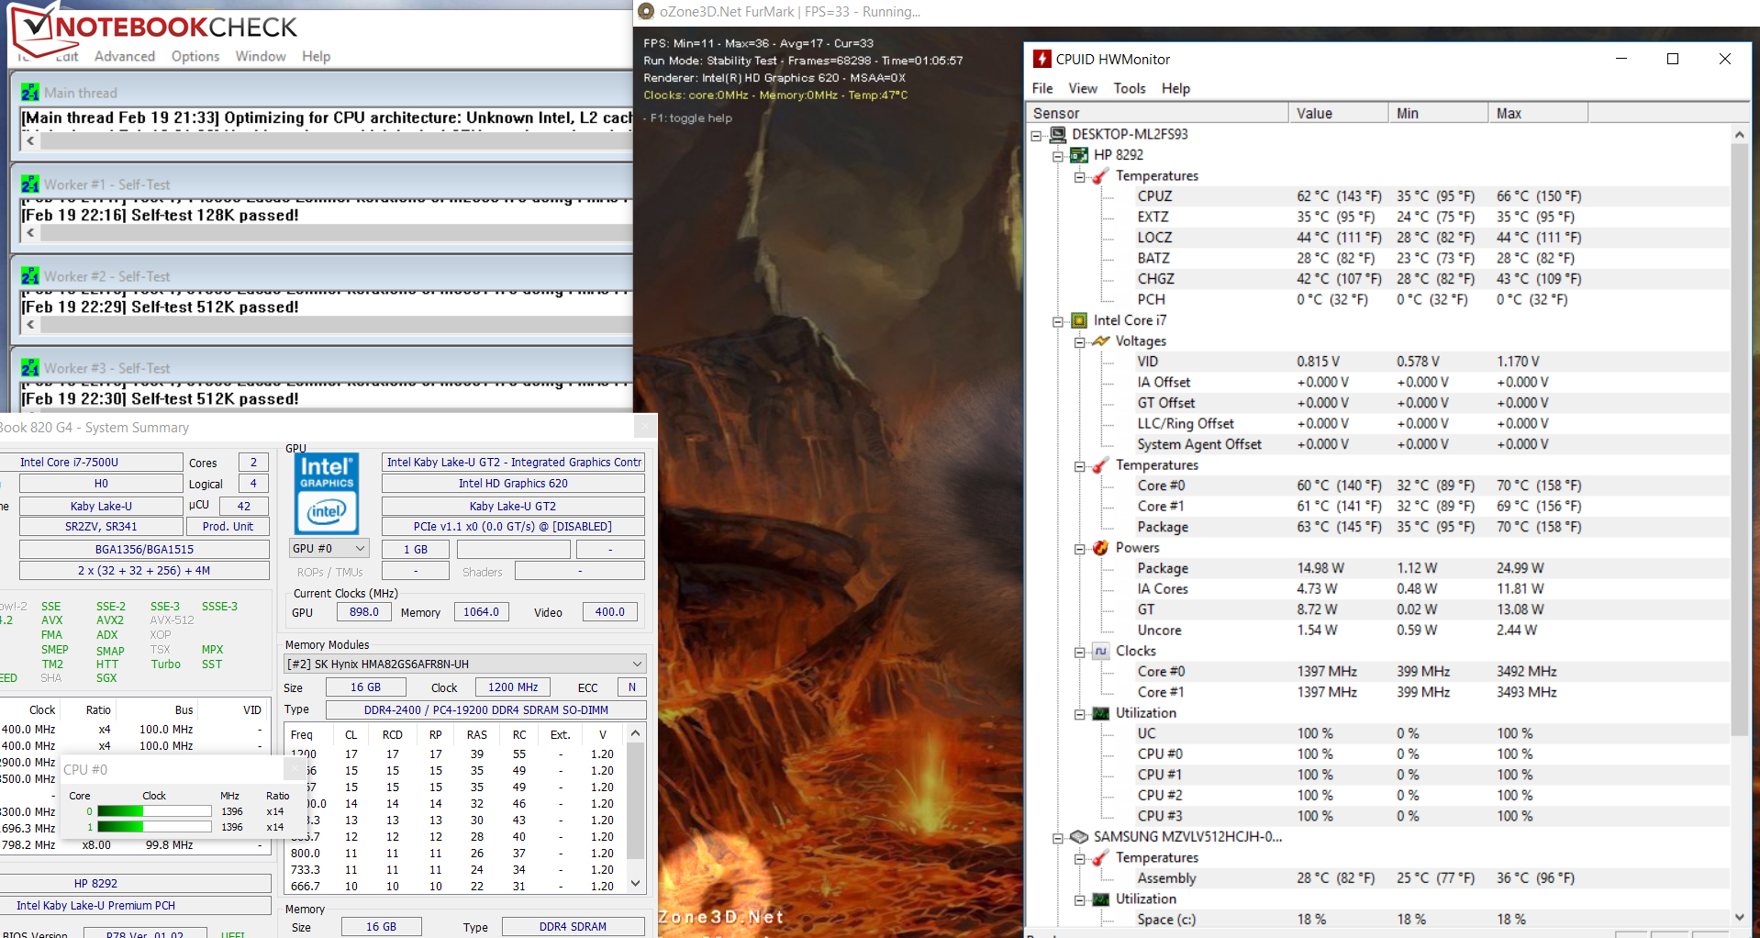Click the memory timings table scroll-up arrow
This screenshot has height=938, width=1760.
[635, 733]
